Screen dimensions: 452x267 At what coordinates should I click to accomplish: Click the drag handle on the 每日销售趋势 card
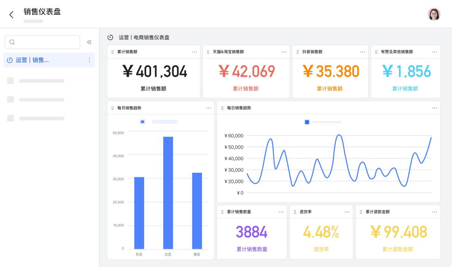tap(222, 108)
